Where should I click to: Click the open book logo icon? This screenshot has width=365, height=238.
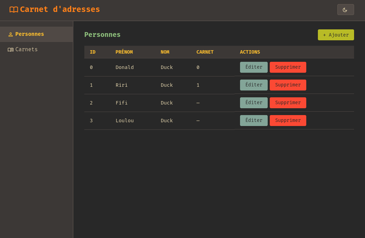14,10
